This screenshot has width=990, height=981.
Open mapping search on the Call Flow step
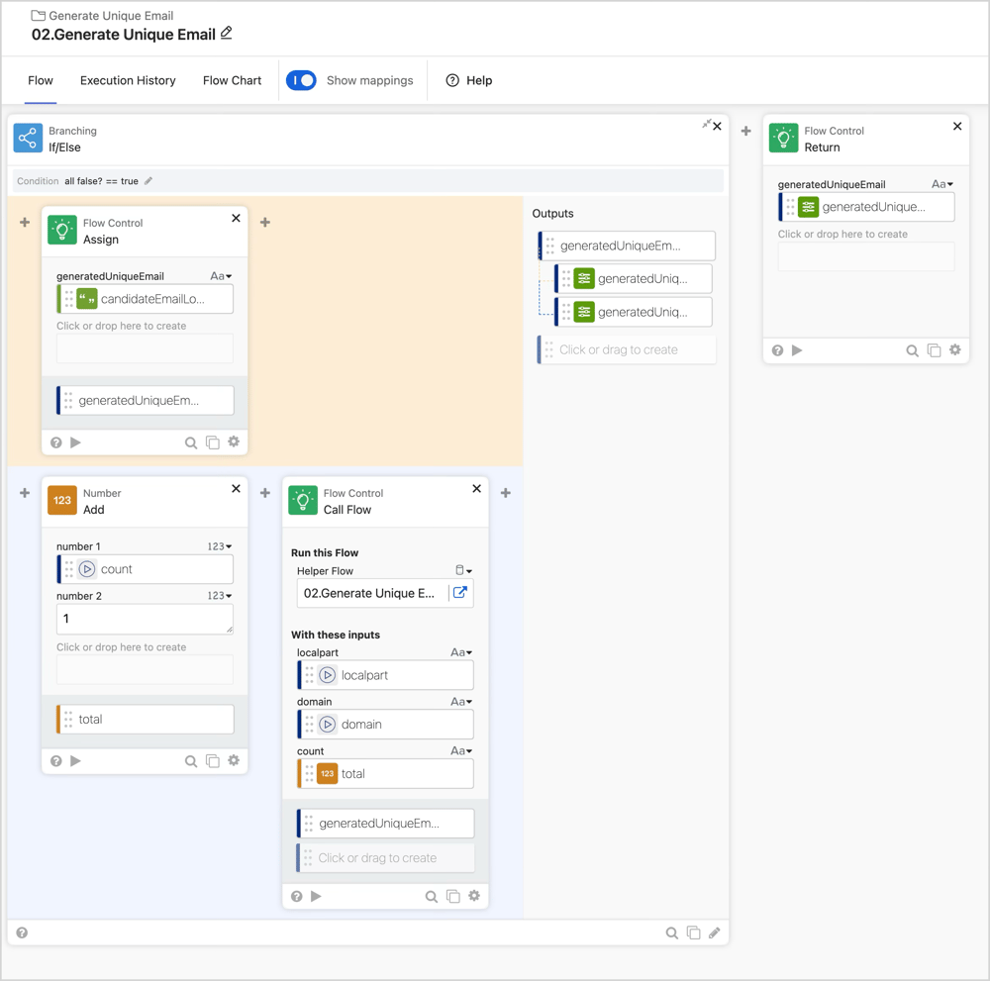(431, 896)
